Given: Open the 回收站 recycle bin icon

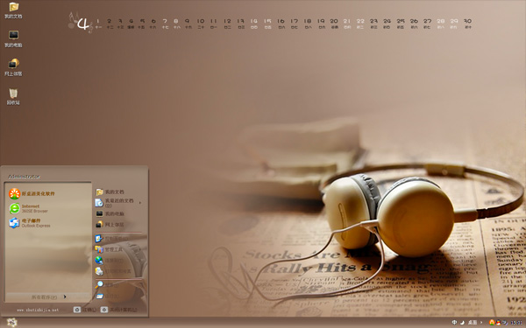Looking at the screenshot, I should point(13,97).
